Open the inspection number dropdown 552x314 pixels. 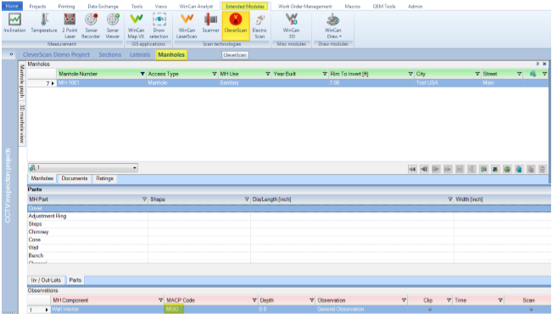point(135,168)
